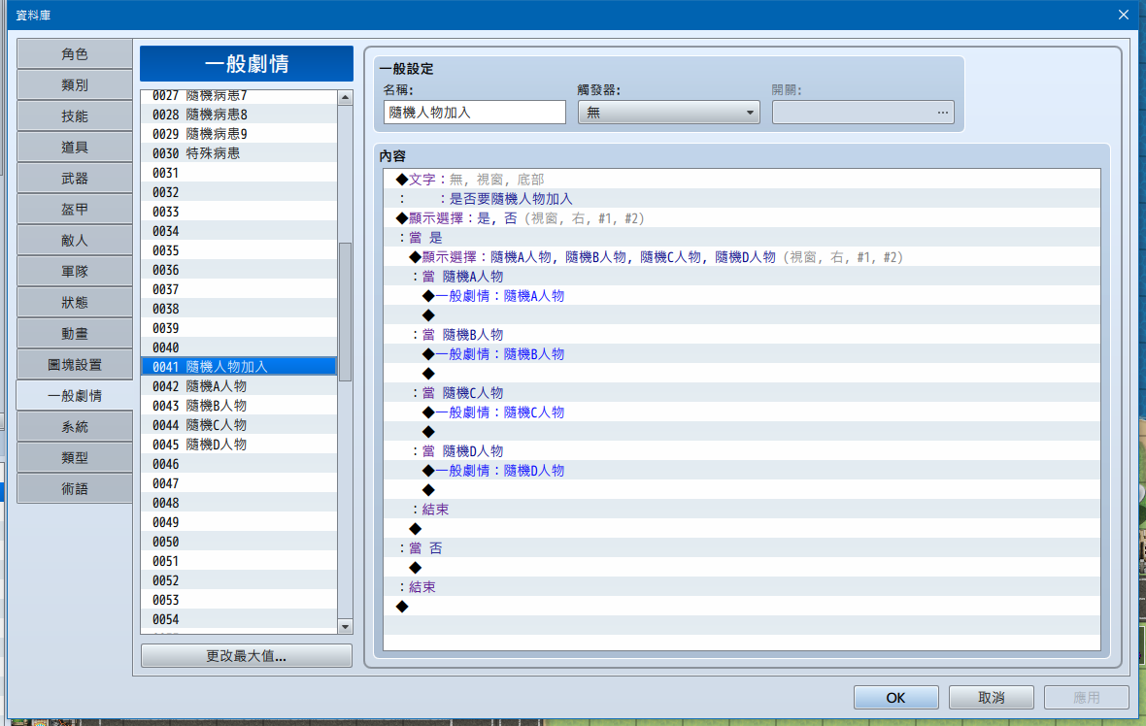1146x726 pixels.
Task: Select the 武器 tab
Action: (75, 179)
